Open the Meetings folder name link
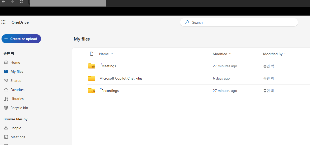Screen dimensions: 310x145 point(109,66)
